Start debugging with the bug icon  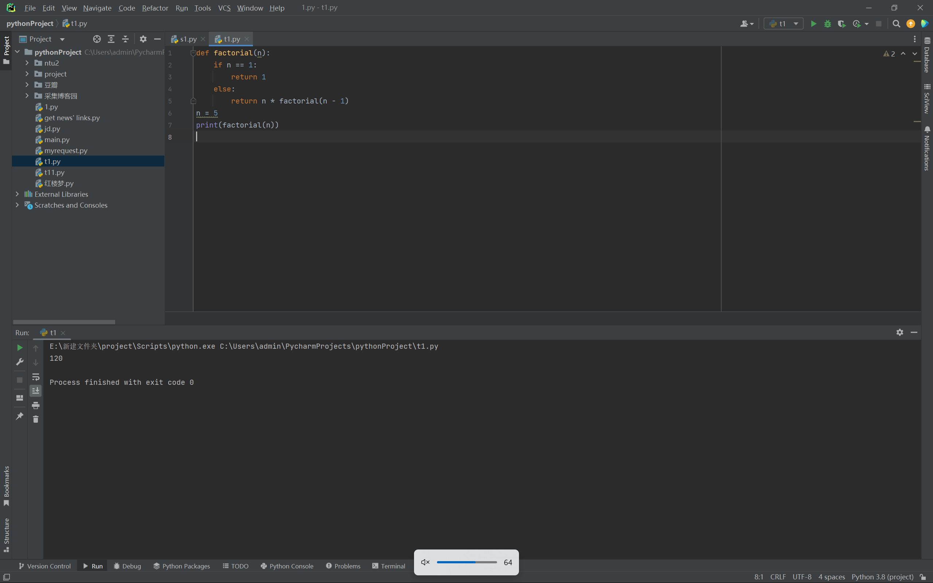click(827, 24)
